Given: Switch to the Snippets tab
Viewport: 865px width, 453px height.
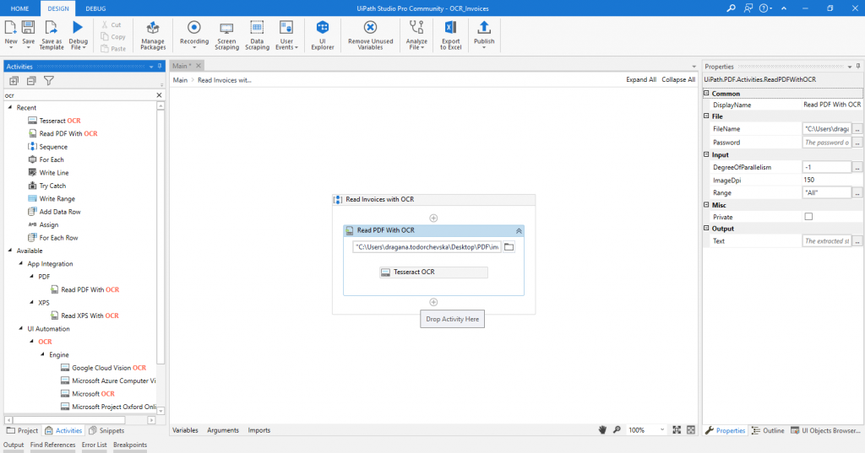Looking at the screenshot, I should click(x=106, y=430).
